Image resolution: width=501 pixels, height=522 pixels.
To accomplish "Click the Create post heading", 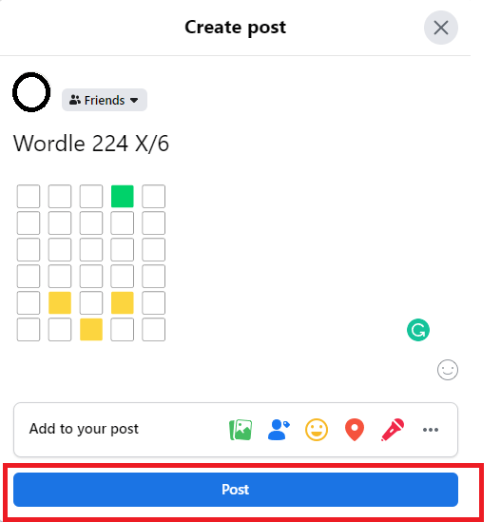I will pos(236,28).
